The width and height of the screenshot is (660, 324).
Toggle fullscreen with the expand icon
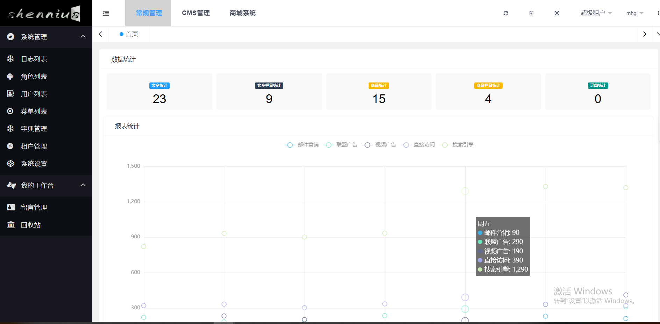(x=557, y=13)
